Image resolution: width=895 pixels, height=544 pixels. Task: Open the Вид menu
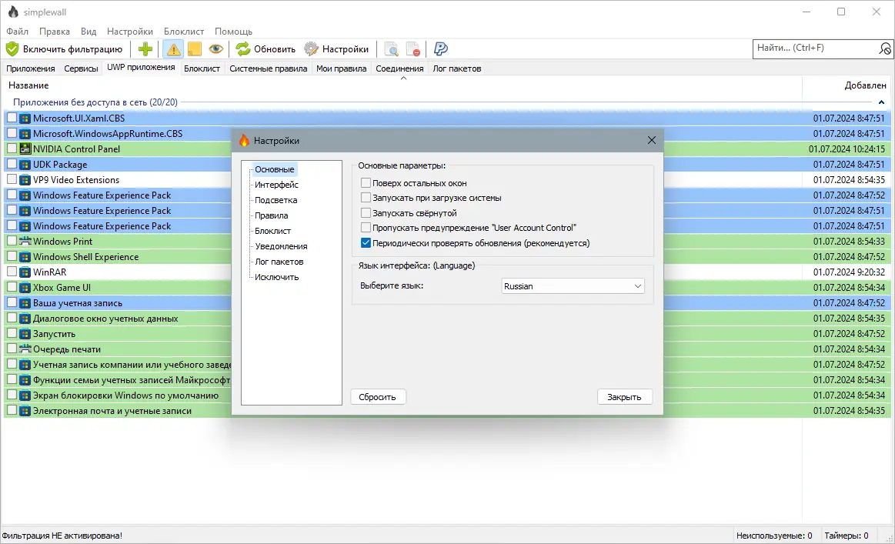[88, 32]
